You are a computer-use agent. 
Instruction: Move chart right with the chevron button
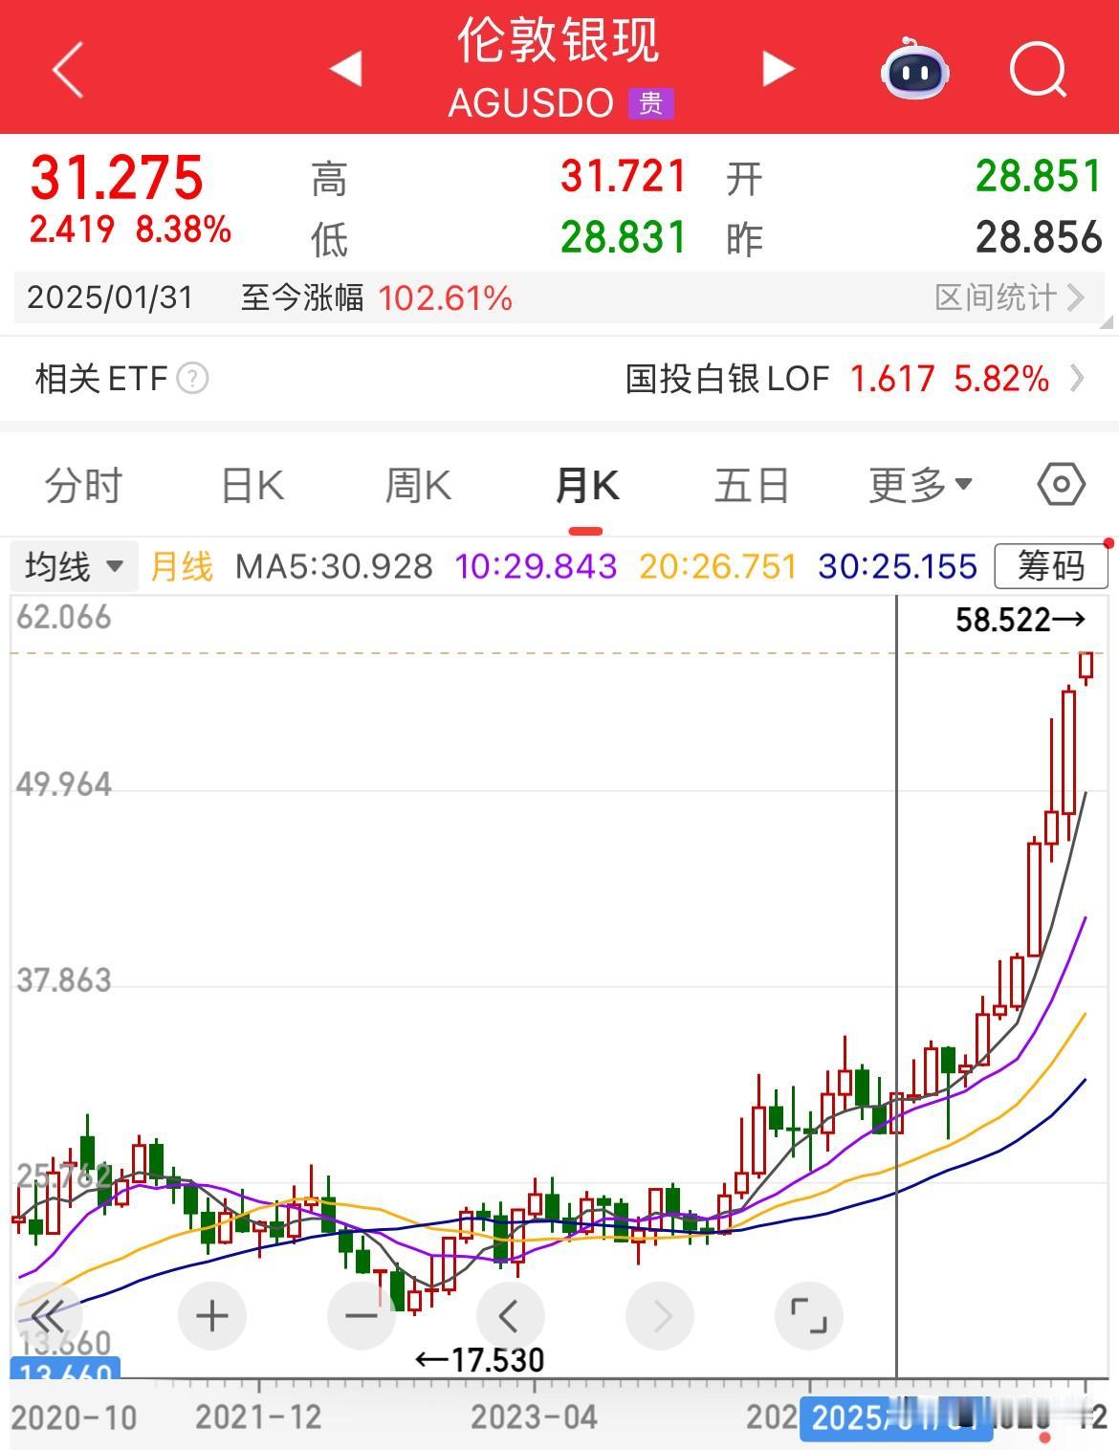pos(660,1316)
